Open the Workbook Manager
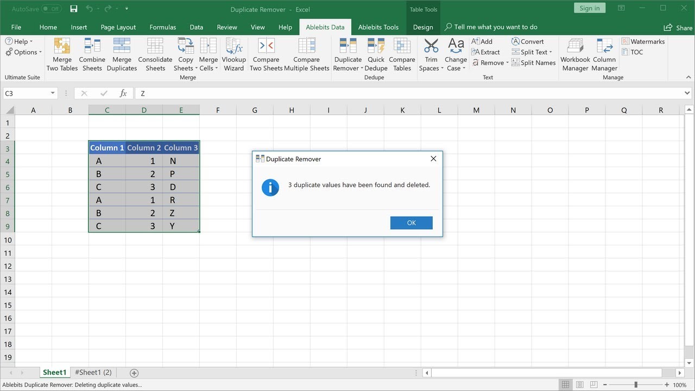Screen dimensions: 695x391 click(576, 54)
